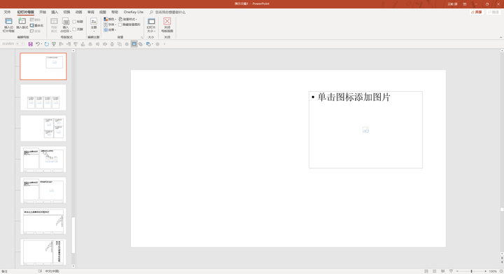Open the Undo history dropdown arrow
Viewport: 504px width, 274px height.
(41, 44)
